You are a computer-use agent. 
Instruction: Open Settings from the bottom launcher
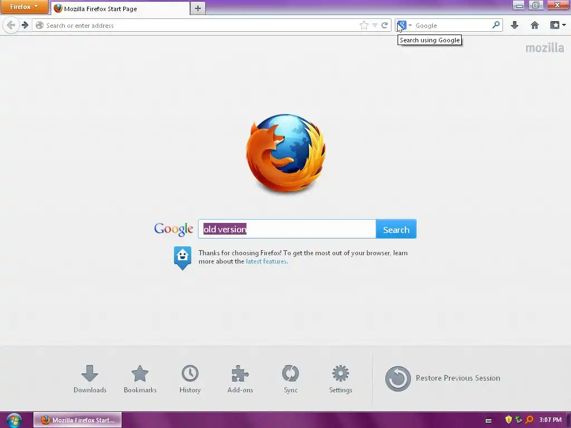point(341,379)
